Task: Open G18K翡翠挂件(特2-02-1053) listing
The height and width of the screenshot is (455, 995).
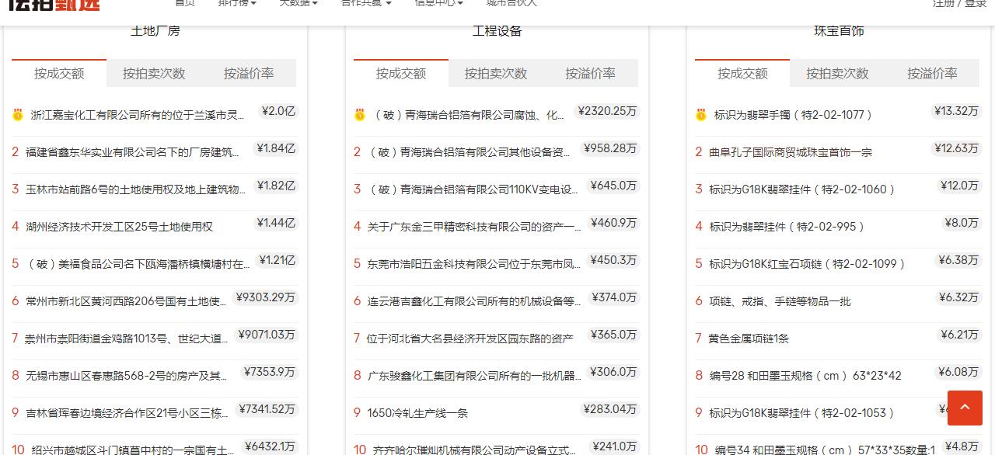Action: (x=802, y=413)
